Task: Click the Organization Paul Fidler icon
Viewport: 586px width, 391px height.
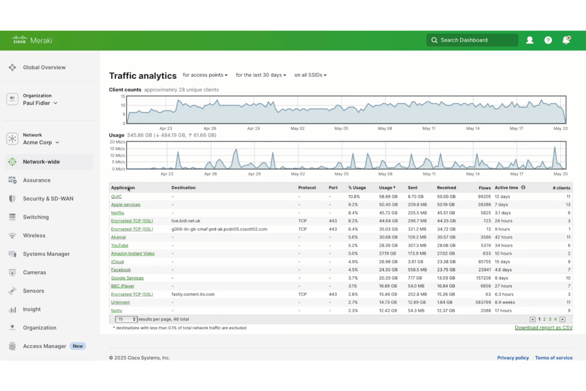Action: pyautogui.click(x=12, y=99)
